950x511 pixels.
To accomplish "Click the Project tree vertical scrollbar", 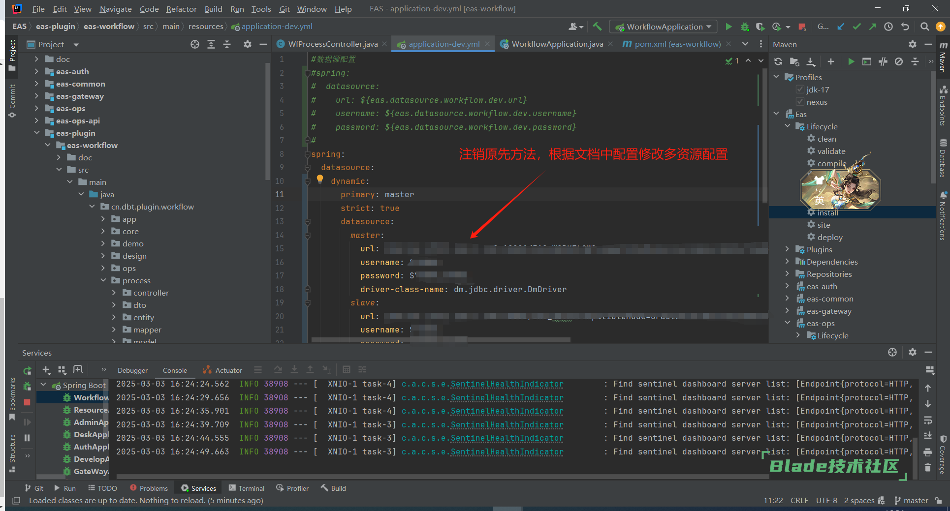I will coord(268,120).
